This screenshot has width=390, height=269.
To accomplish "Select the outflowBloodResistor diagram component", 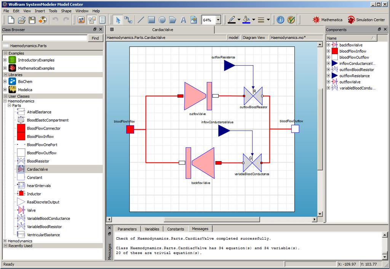I will point(253,96).
